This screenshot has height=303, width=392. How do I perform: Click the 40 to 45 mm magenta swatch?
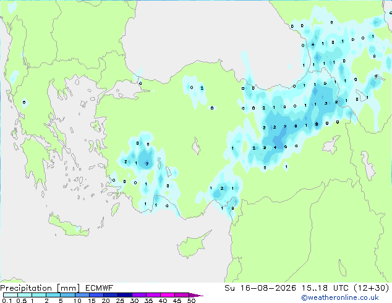168,295
